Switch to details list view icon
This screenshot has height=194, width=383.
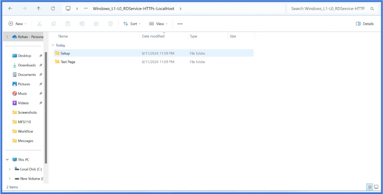tap(370, 187)
